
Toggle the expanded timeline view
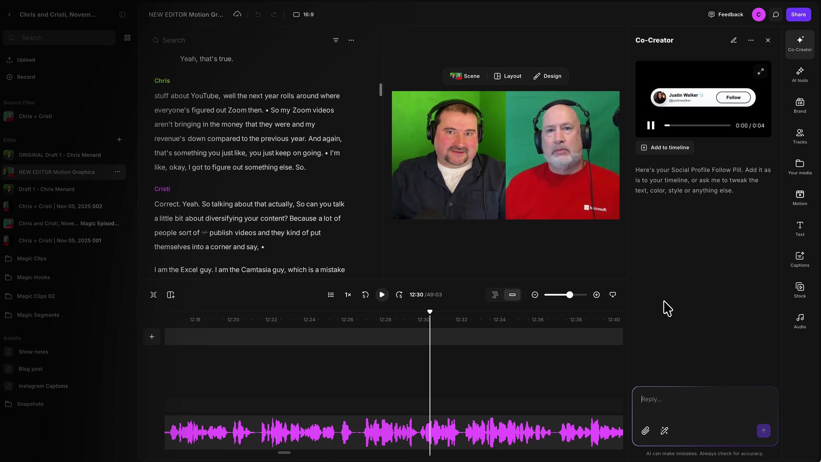(495, 295)
